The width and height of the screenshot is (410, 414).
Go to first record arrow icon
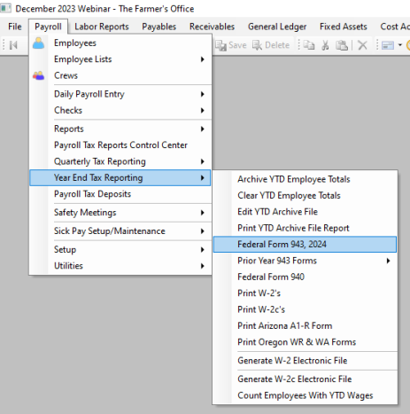coord(13,45)
